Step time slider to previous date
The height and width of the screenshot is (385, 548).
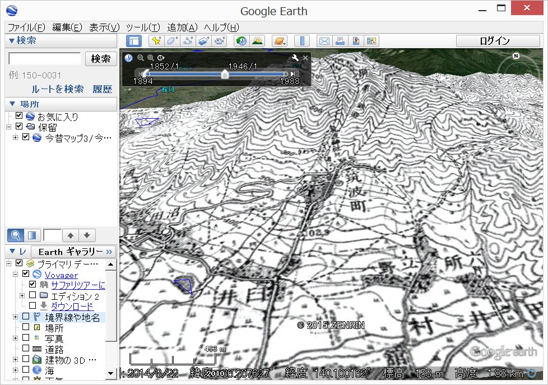tap(141, 74)
